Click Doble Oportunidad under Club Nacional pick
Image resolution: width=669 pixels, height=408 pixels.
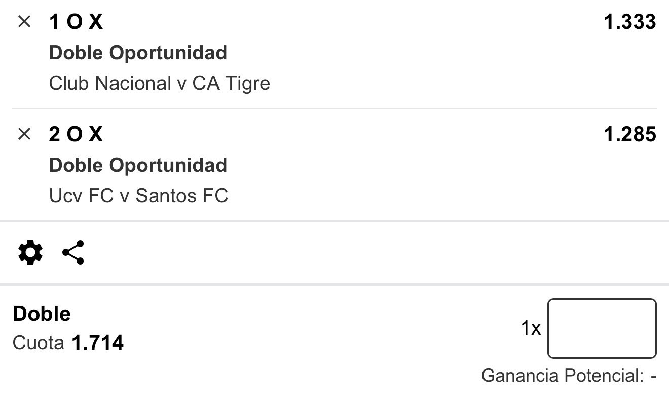pos(138,53)
